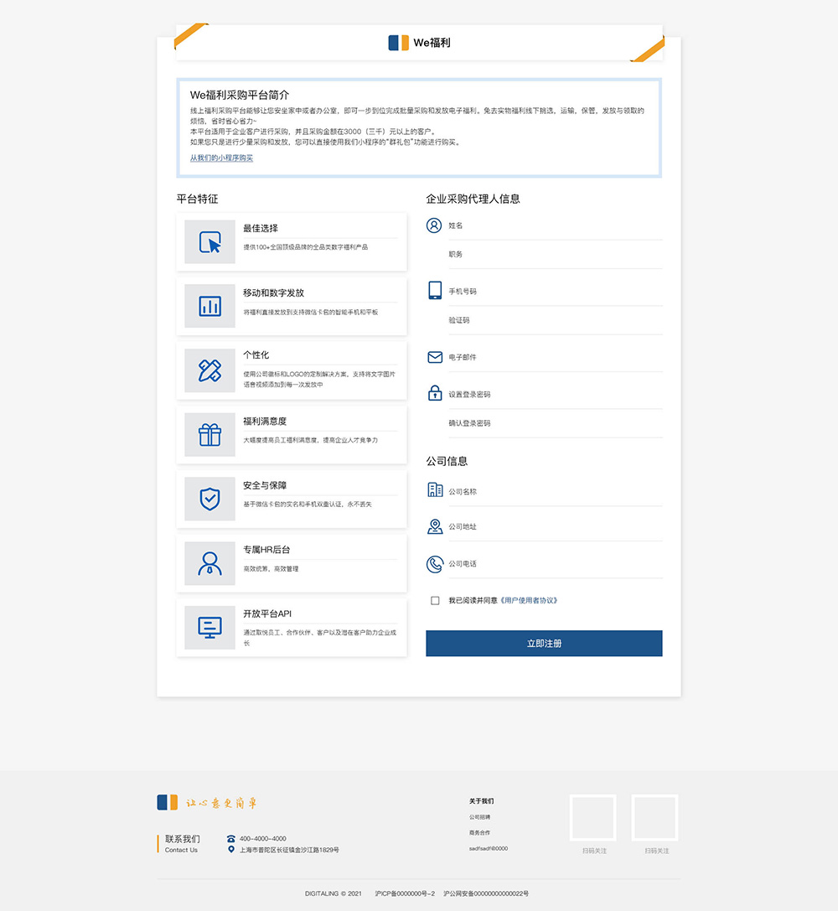
Task: Click the We福利 logo icon in header
Action: (398, 43)
